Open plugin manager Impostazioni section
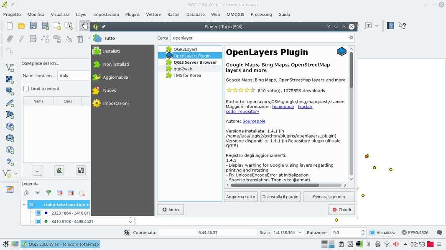 (115, 103)
